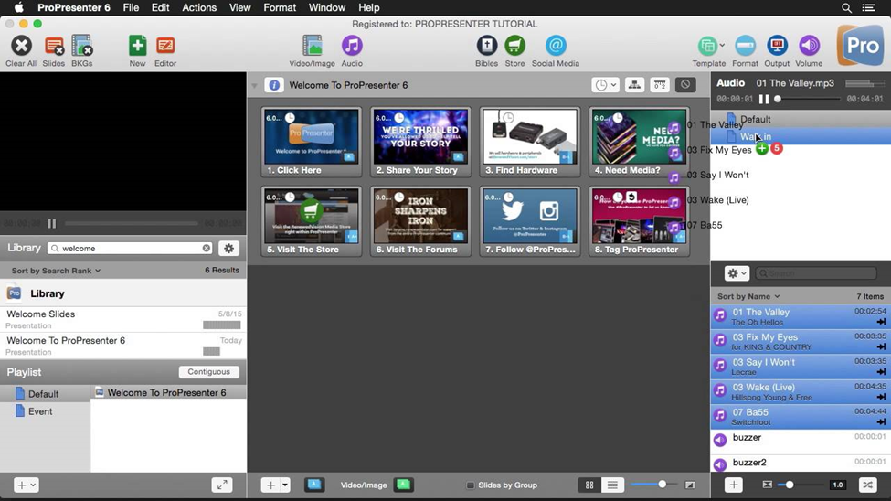Image resolution: width=891 pixels, height=501 pixels.
Task: Open the add slide dropdown arrow
Action: pyautogui.click(x=285, y=485)
